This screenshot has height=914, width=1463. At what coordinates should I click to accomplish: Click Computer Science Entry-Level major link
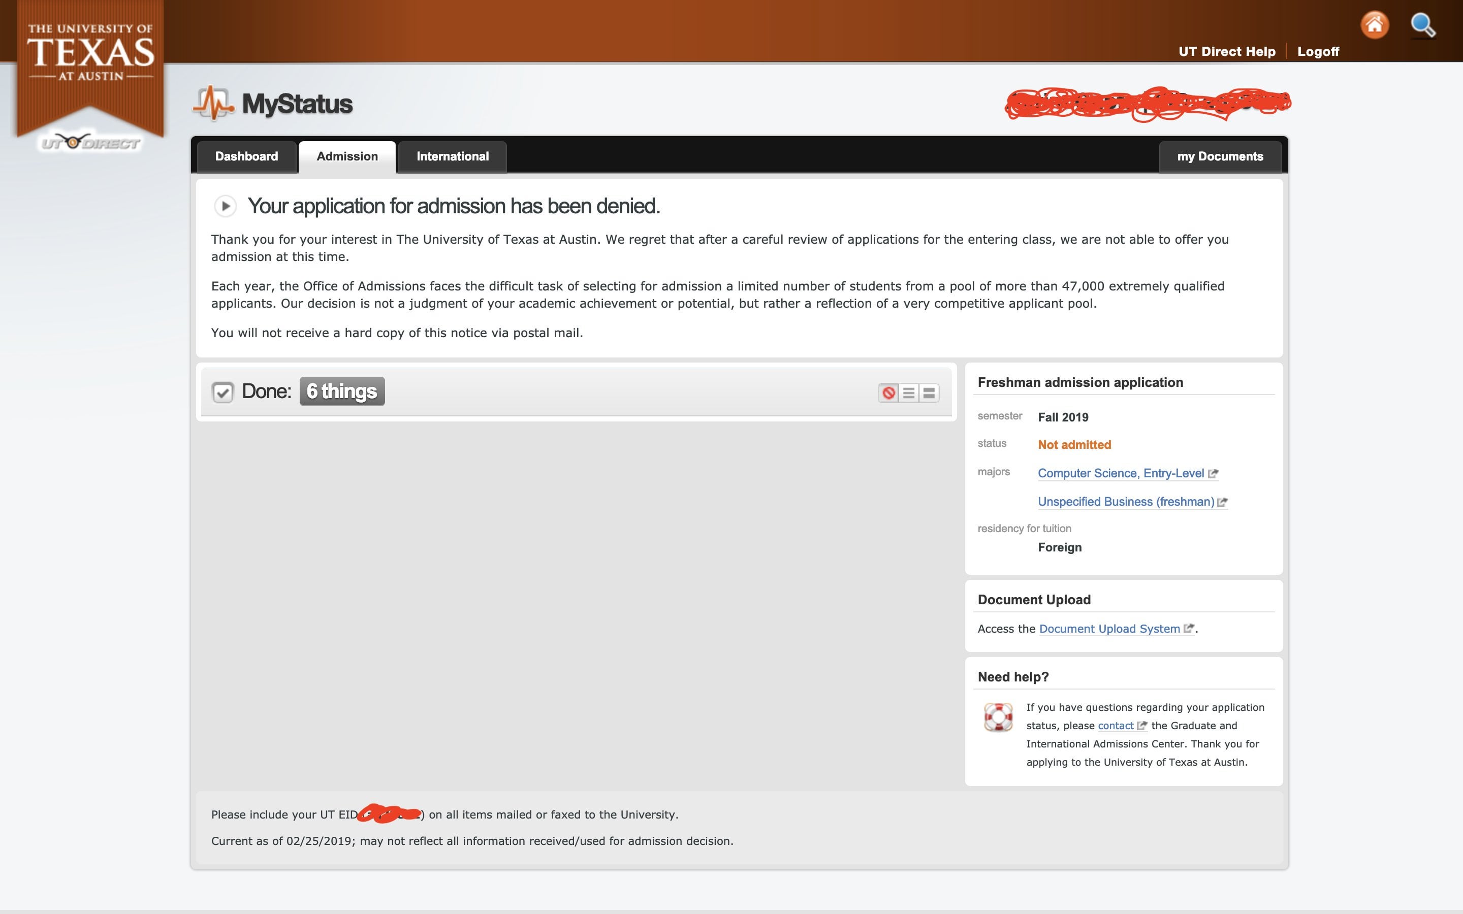click(1121, 472)
